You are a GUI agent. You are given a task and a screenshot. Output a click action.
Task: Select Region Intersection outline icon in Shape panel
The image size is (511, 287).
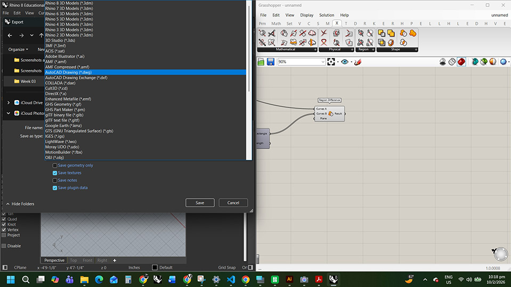click(403, 43)
